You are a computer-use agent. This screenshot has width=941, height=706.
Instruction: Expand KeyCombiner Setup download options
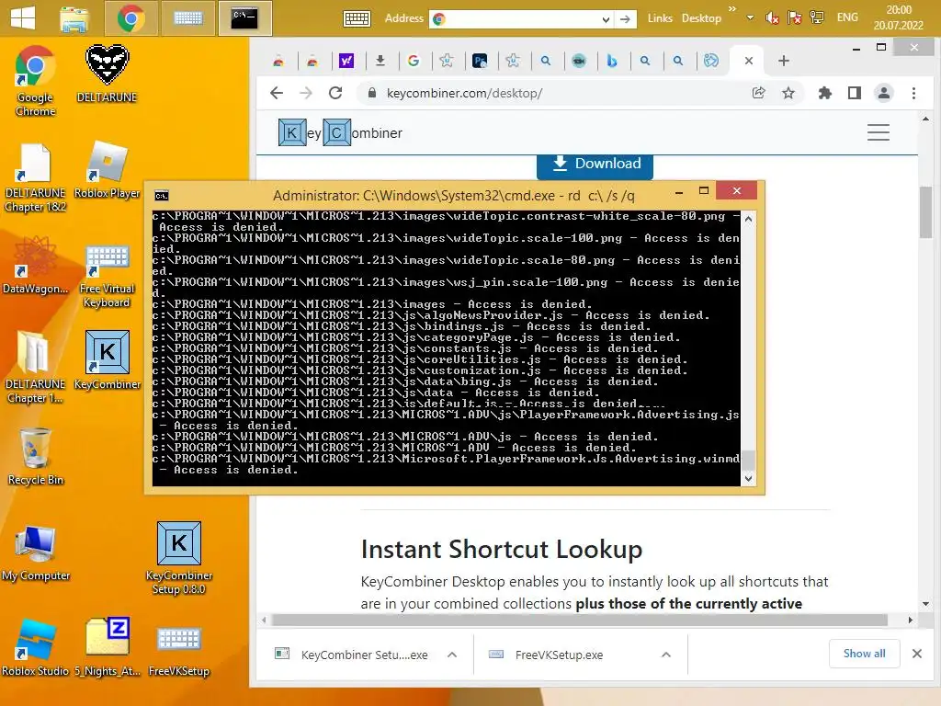point(452,655)
